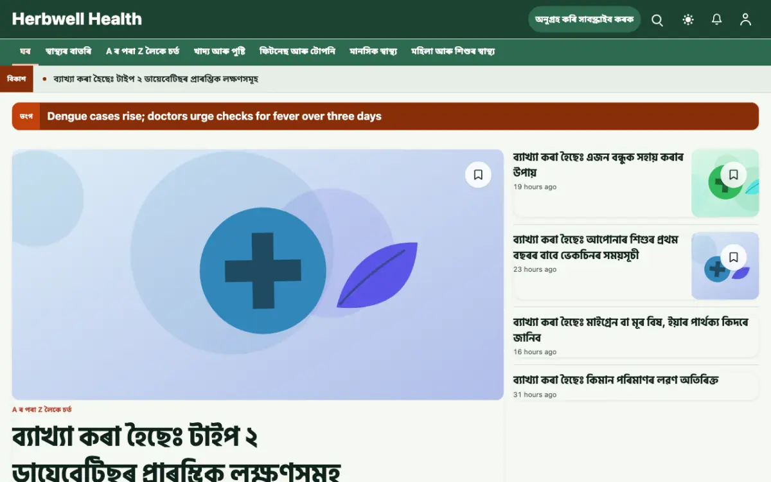Open the 'খাদ্য আৰু পুষ্টি' menu item
The height and width of the screenshot is (482, 771).
[220, 51]
